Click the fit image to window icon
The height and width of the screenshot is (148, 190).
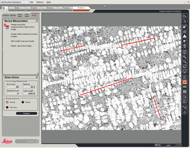tap(185, 52)
